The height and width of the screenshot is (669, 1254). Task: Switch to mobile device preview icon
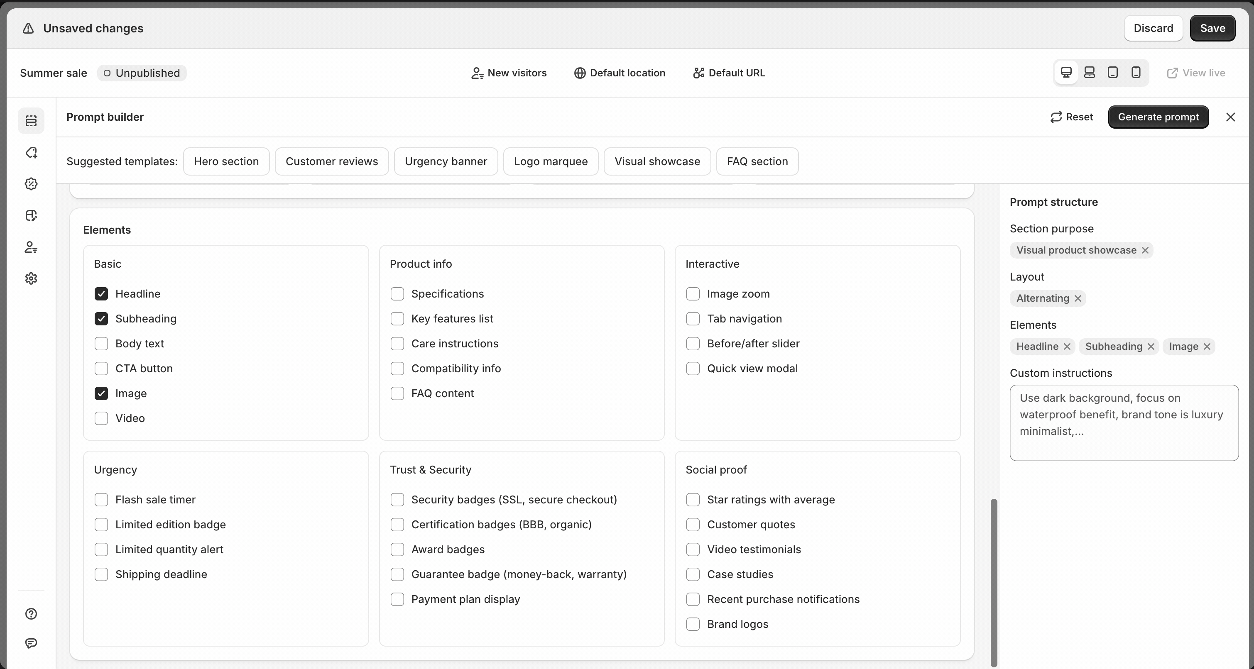click(x=1136, y=73)
